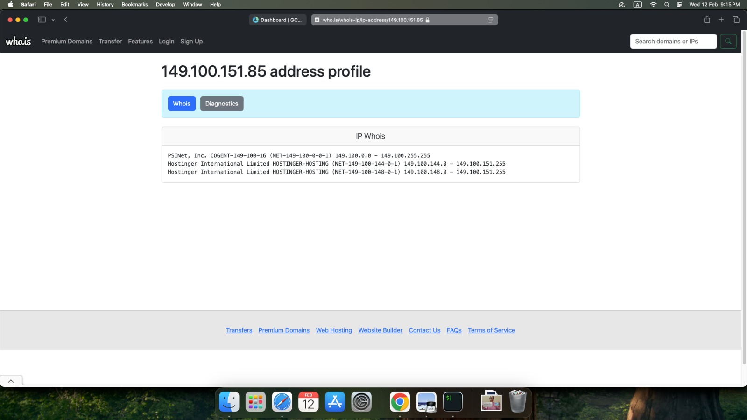Viewport: 747px width, 420px height.
Task: Open the Web Hosting footer link
Action: 334,330
